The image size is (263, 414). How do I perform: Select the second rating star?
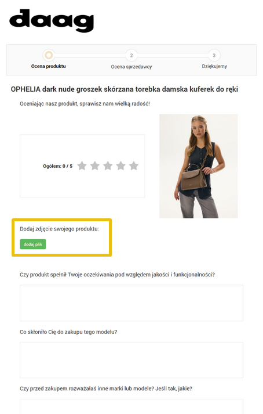click(95, 166)
